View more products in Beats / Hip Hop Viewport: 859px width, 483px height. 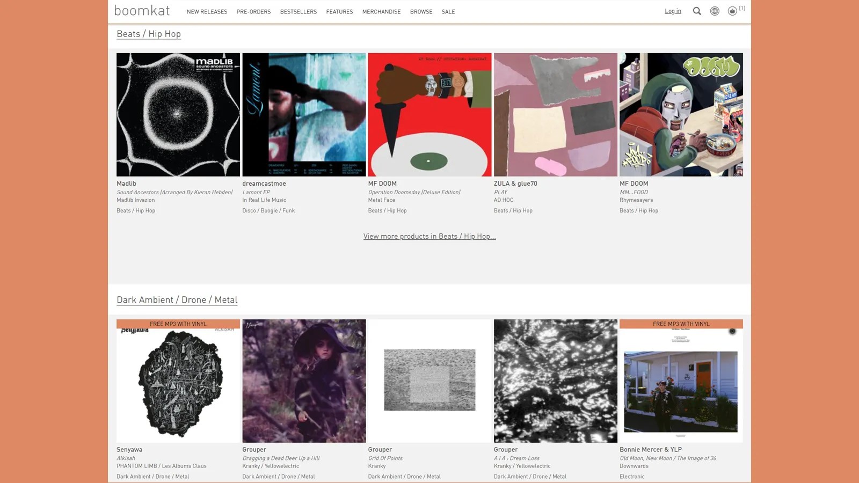(x=429, y=236)
